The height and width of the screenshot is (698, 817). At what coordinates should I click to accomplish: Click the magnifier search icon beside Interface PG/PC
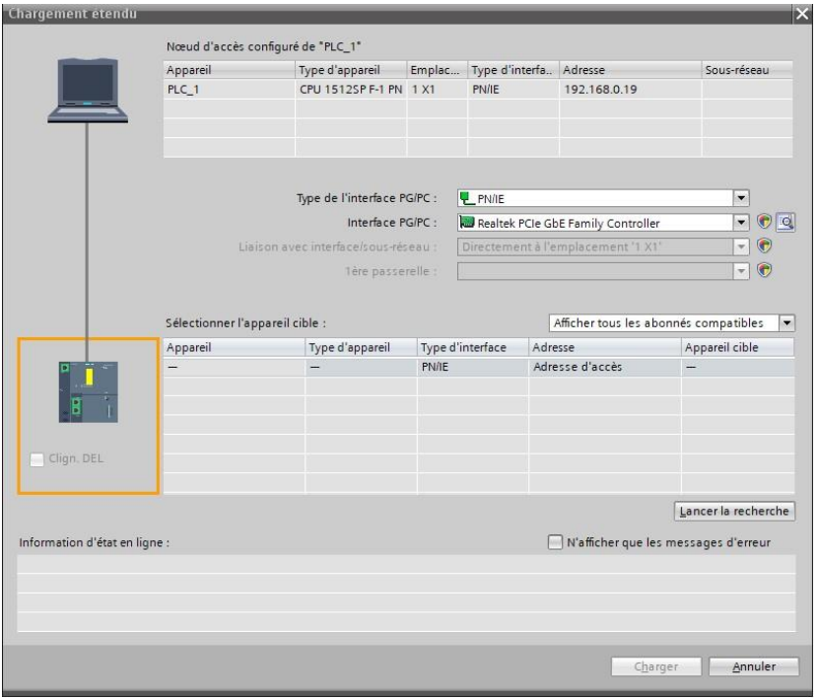pos(785,223)
